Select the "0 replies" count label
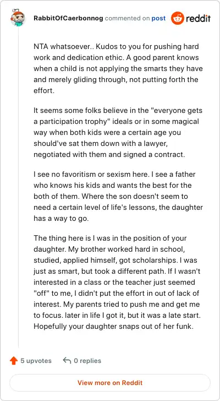Viewport: 220px width, 401px height. [87, 361]
